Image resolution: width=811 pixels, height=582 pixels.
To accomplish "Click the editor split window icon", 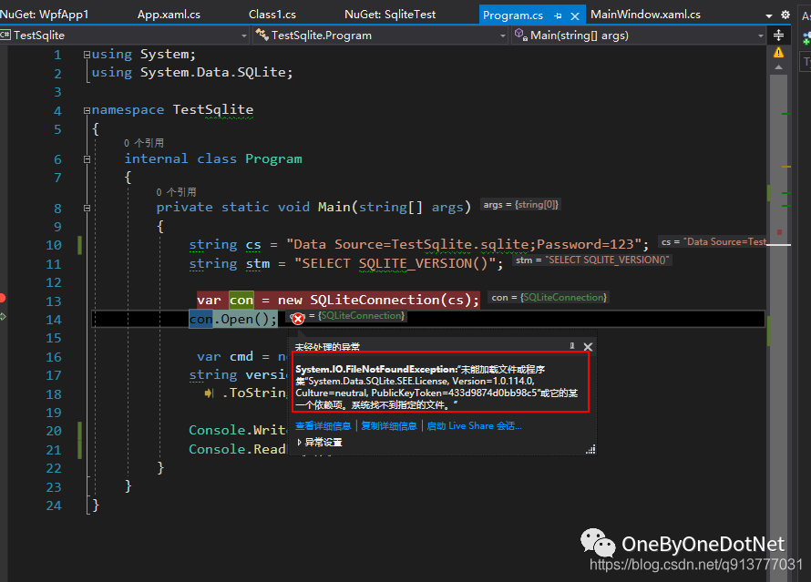I will click(x=778, y=35).
